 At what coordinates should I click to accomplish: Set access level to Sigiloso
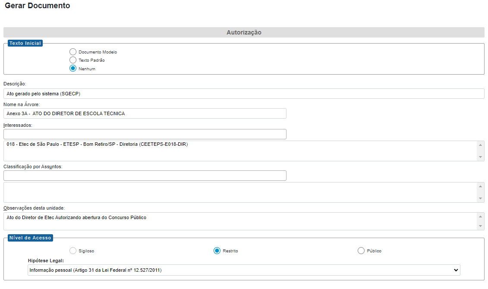click(x=73, y=251)
